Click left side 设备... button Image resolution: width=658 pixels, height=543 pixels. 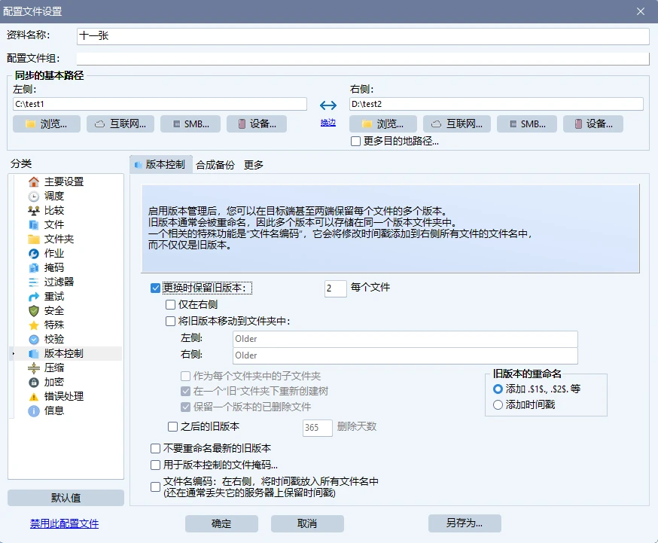257,124
